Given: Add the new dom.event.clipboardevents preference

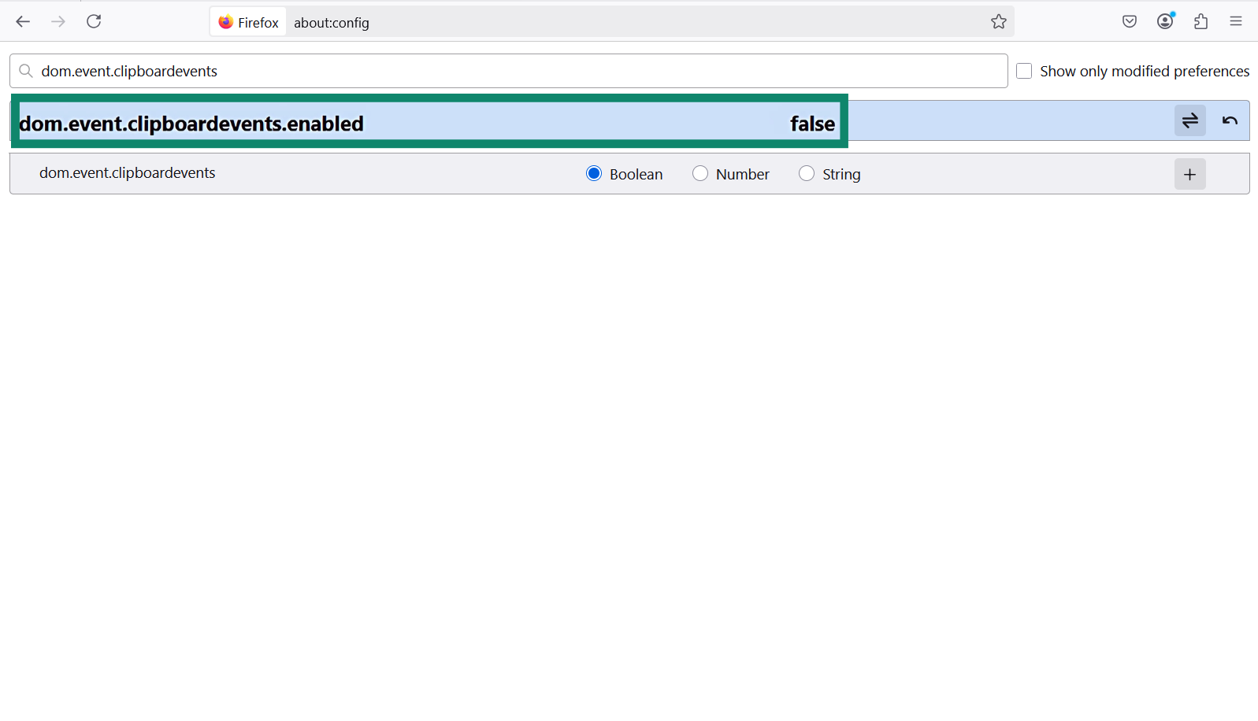Looking at the screenshot, I should (x=1189, y=174).
